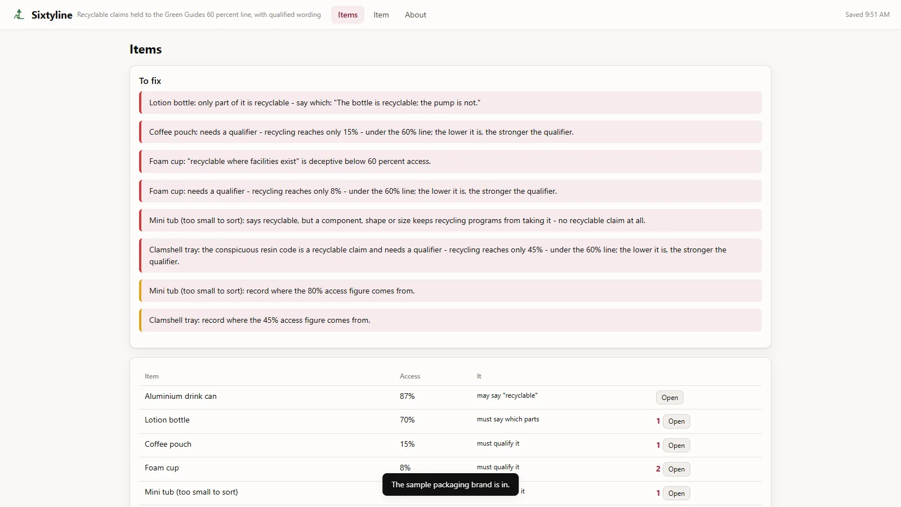Open the Foam cup item

tap(676, 469)
